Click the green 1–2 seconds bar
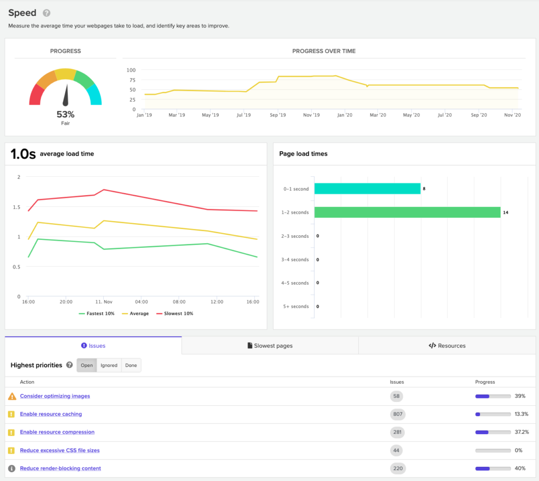This screenshot has width=539, height=481. click(407, 212)
